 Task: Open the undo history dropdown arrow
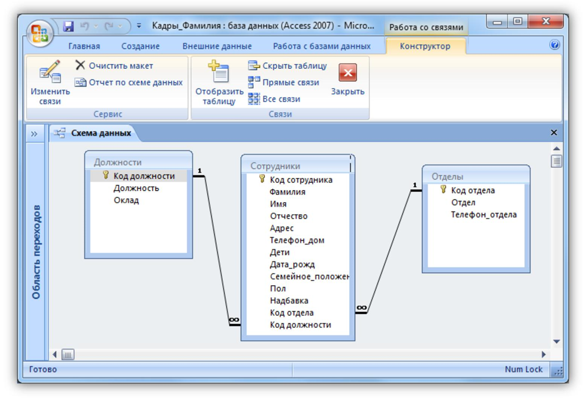[x=95, y=26]
